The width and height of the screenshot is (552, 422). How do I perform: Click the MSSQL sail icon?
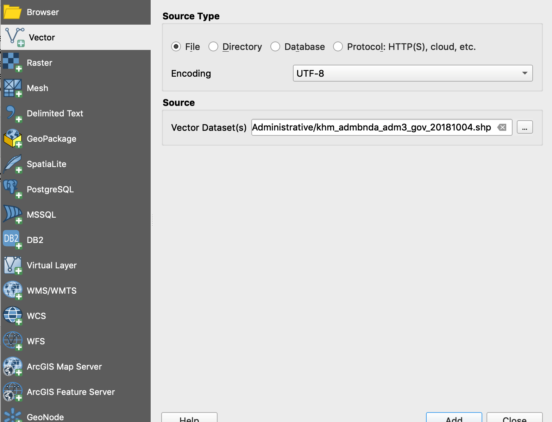(13, 215)
